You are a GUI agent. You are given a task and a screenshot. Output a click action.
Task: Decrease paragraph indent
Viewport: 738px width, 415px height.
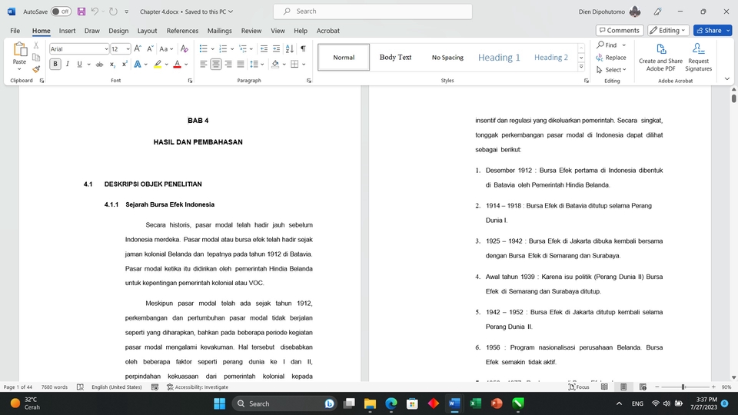click(x=264, y=48)
